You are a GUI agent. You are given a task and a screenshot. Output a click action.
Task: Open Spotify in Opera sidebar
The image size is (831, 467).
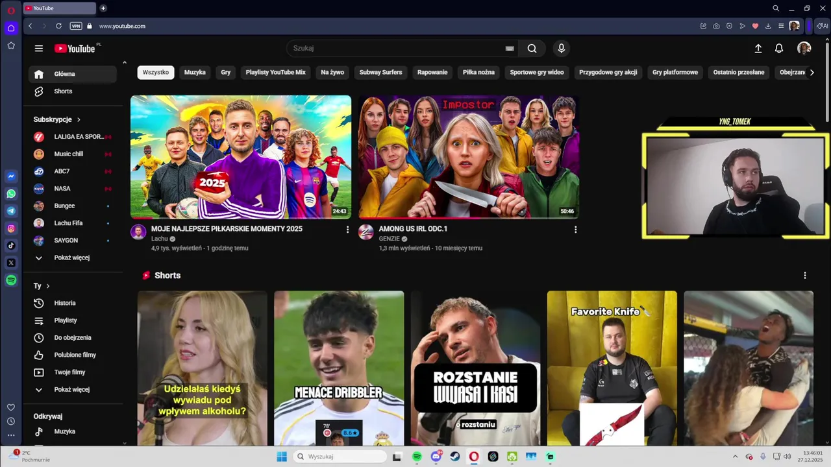[11, 280]
